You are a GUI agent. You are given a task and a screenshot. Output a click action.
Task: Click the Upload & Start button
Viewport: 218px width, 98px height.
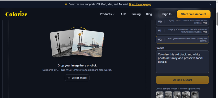[182, 80]
